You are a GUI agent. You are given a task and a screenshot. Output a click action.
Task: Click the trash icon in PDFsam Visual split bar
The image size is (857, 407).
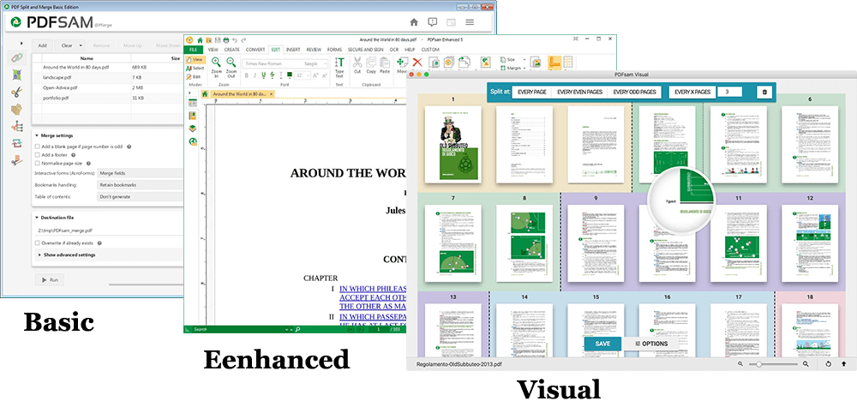pos(764,92)
